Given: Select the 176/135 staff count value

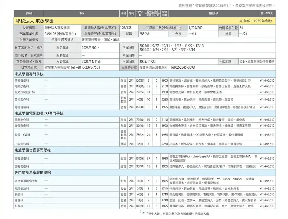Looking at the screenshot, I should pos(126,28).
